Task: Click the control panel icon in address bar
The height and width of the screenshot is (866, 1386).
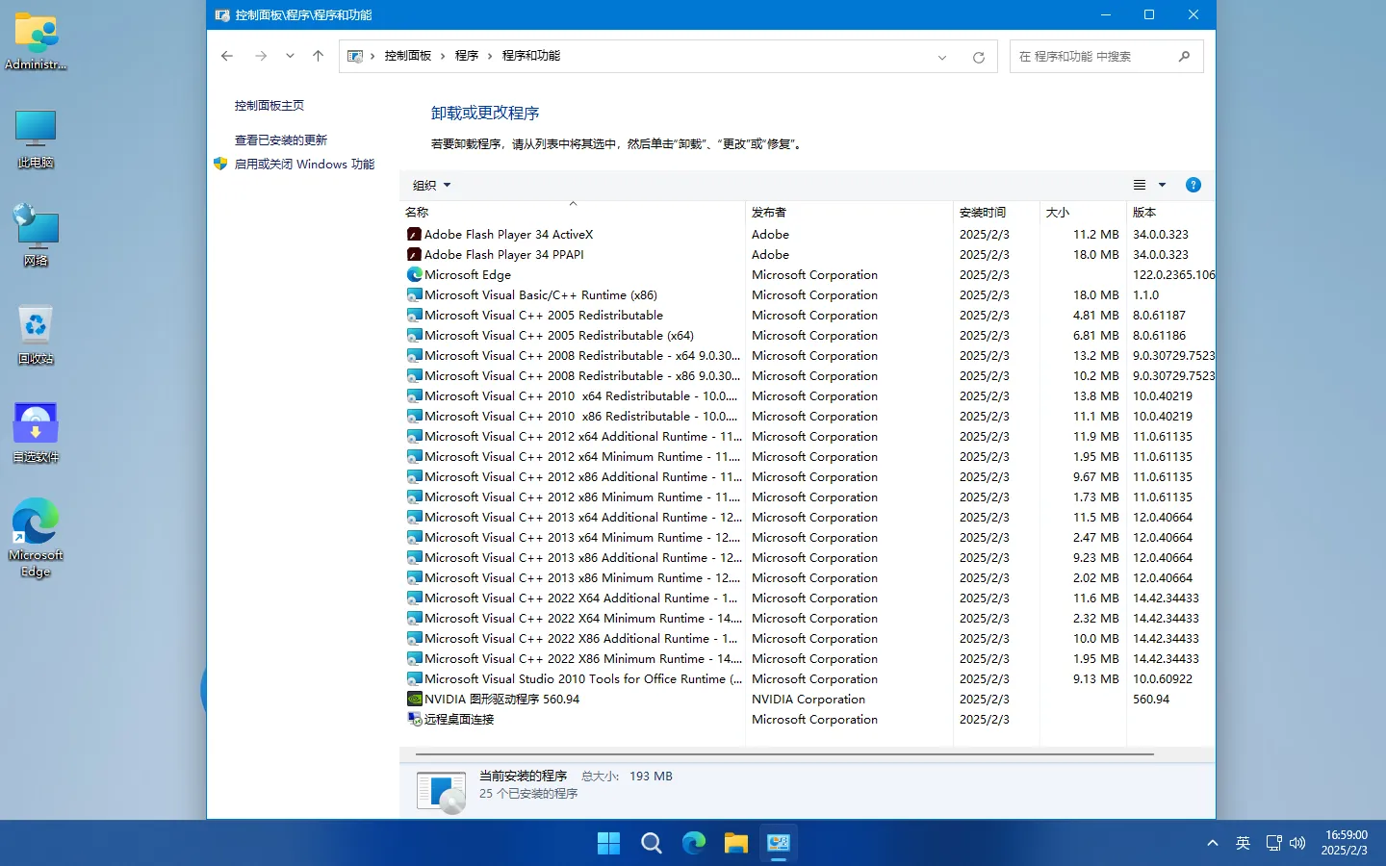Action: 355,56
